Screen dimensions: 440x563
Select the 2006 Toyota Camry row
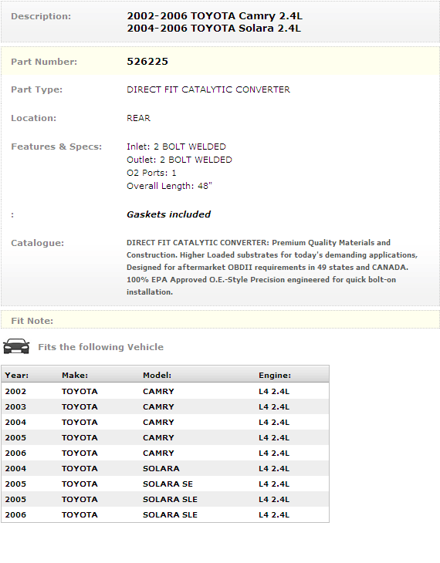(x=165, y=453)
